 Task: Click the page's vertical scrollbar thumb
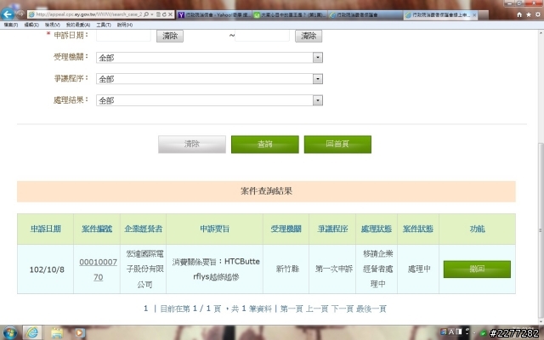pyautogui.click(x=541, y=229)
